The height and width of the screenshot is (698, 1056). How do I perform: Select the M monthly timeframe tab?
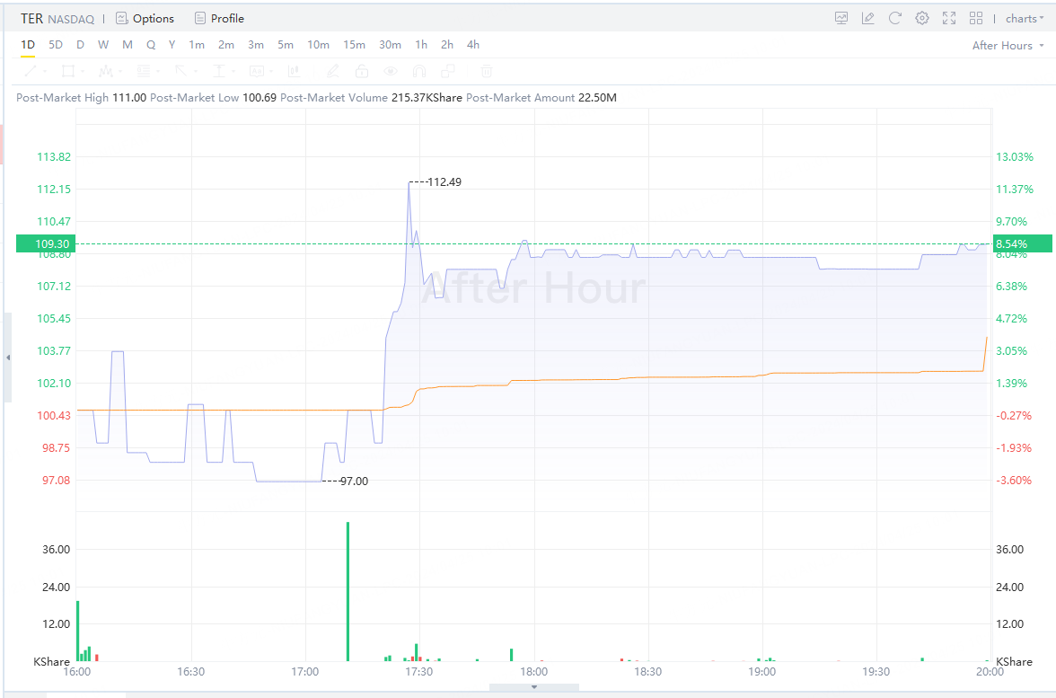128,45
